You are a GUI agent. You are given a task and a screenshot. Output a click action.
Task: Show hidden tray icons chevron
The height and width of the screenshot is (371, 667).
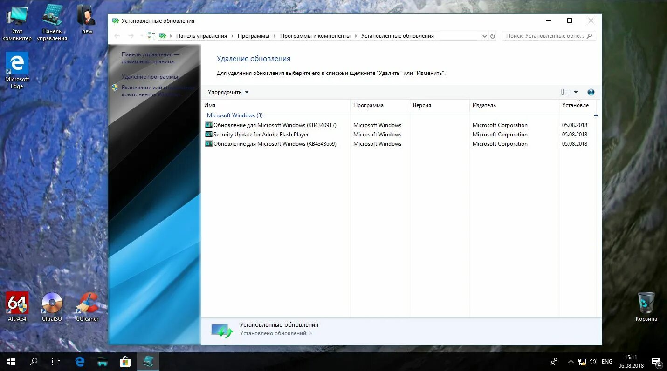(571, 361)
